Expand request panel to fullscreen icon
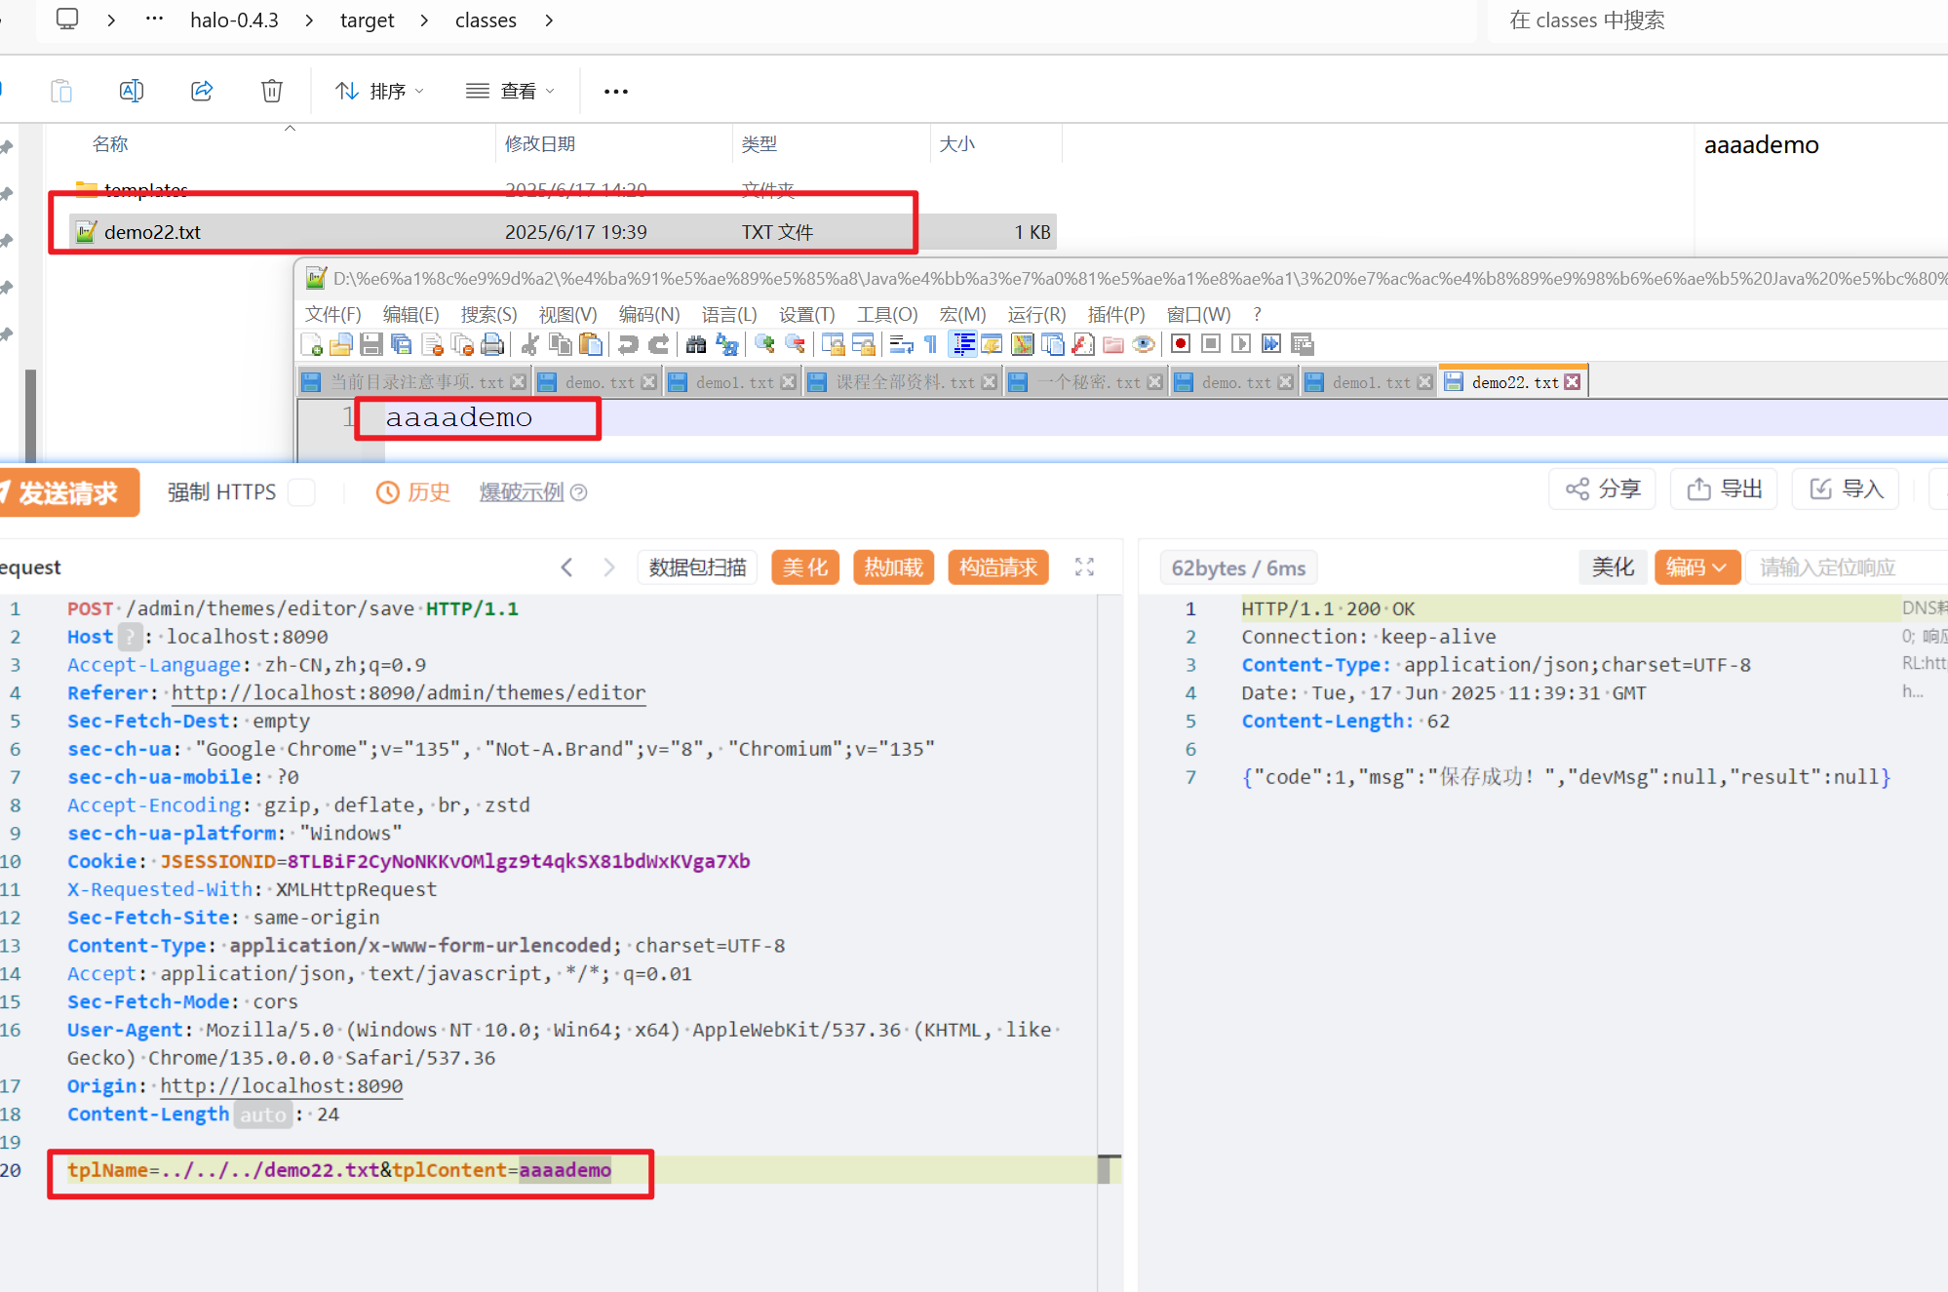1948x1292 pixels. tap(1084, 568)
